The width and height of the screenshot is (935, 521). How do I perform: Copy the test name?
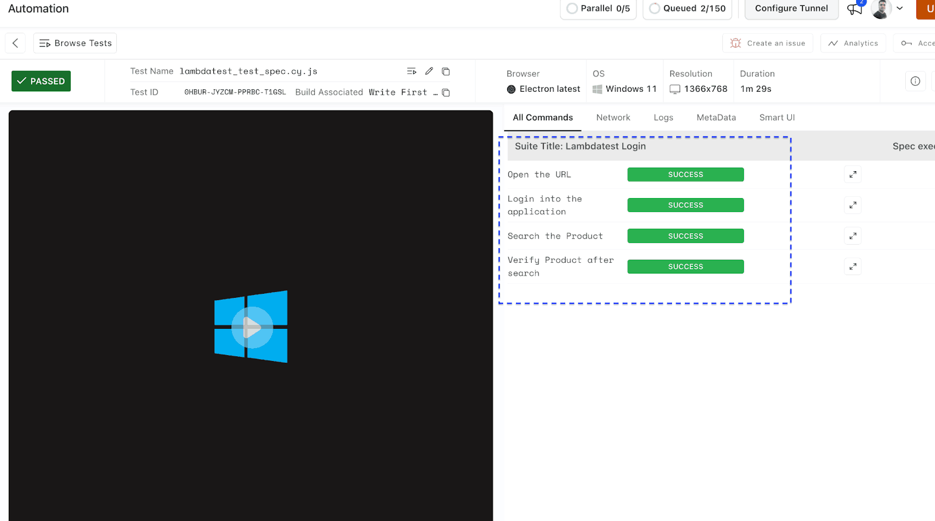[446, 71]
